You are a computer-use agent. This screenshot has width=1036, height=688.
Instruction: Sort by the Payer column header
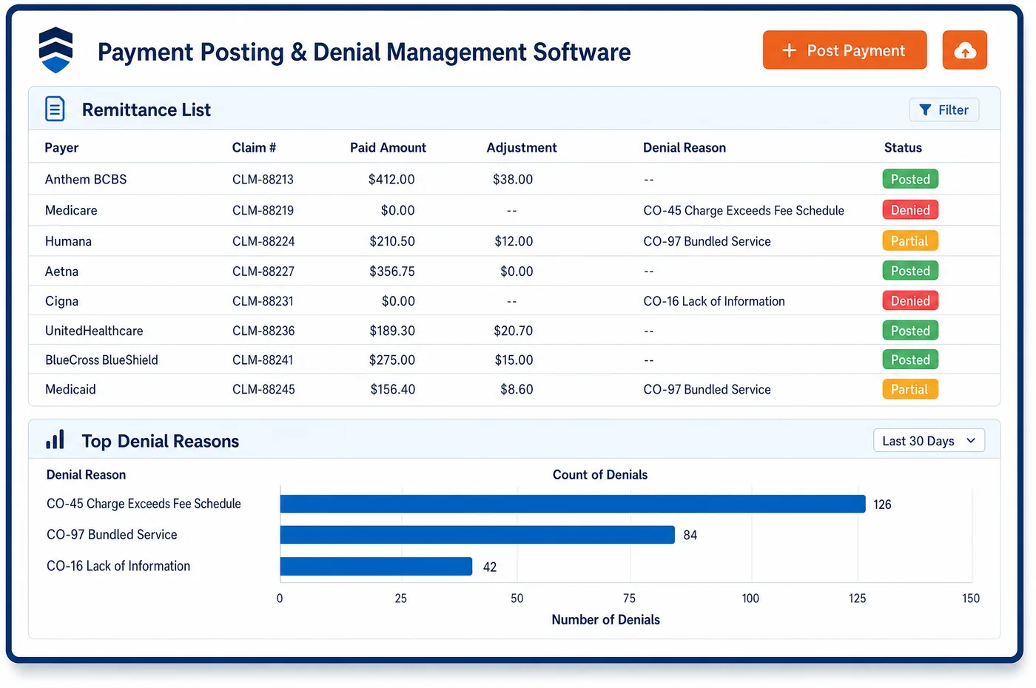tap(61, 147)
